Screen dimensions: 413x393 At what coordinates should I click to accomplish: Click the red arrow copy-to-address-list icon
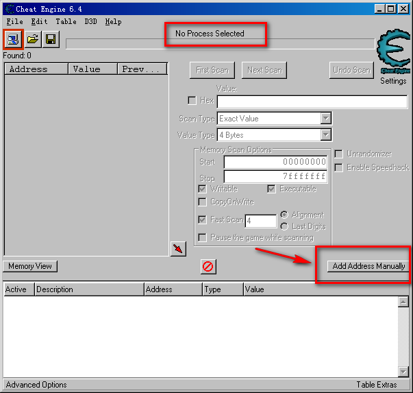[x=178, y=249]
